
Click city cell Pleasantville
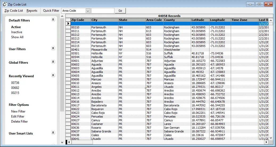pos(105,50)
